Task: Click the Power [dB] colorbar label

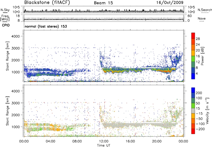Action: pyautogui.click(x=202, y=56)
